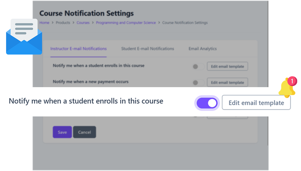Click the Products breadcrumb item
Image resolution: width=301 pixels, height=171 pixels.
(x=63, y=23)
